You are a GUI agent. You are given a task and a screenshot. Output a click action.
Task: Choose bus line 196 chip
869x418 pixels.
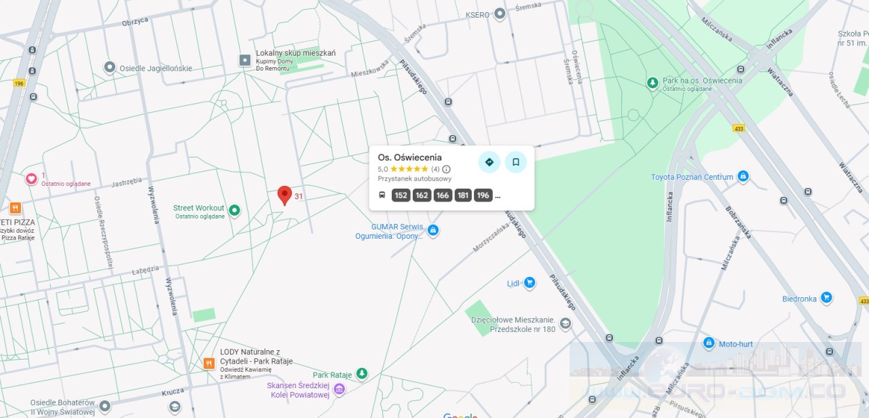tap(483, 195)
